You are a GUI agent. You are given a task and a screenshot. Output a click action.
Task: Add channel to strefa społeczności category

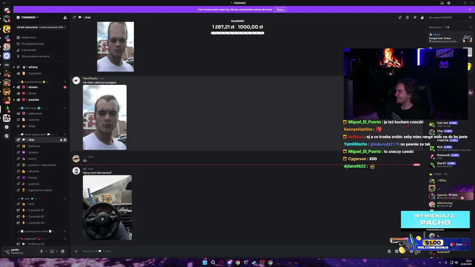tap(65, 134)
